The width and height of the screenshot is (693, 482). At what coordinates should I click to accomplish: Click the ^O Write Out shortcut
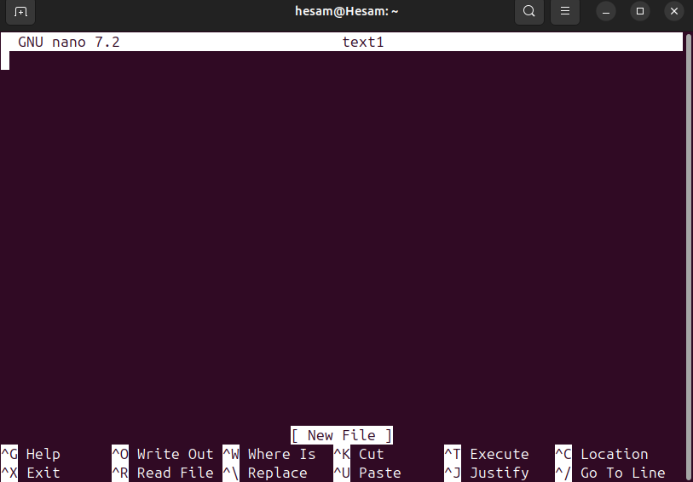[x=163, y=454]
